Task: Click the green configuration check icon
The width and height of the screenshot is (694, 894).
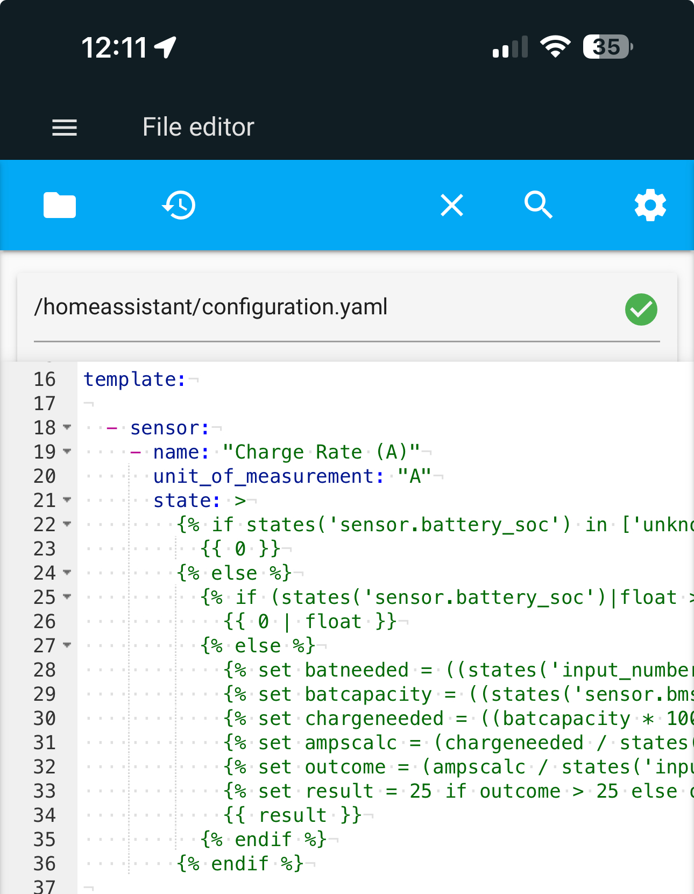Action: [x=641, y=309]
